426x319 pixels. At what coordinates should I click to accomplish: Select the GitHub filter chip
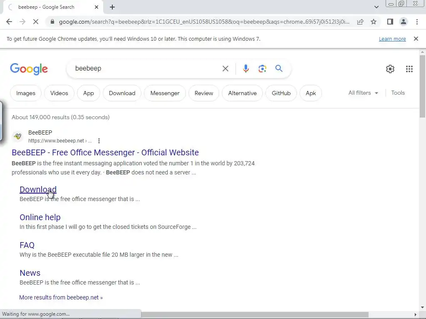pyautogui.click(x=281, y=93)
